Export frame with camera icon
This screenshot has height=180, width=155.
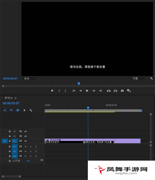[x=122, y=91]
